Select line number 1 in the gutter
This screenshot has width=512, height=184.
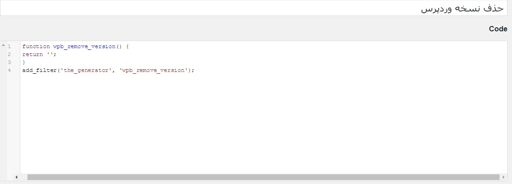pos(9,47)
